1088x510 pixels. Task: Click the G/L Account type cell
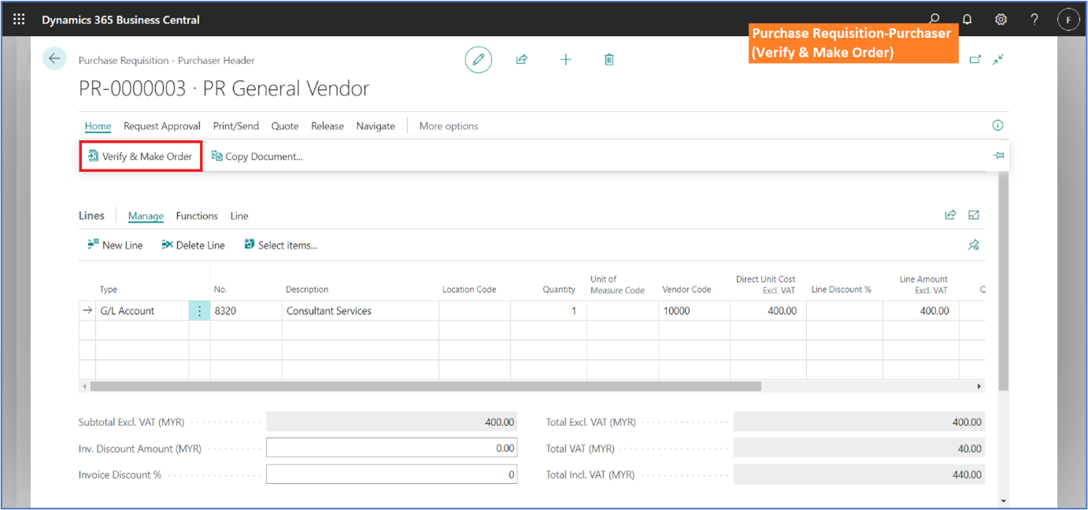[x=142, y=311]
